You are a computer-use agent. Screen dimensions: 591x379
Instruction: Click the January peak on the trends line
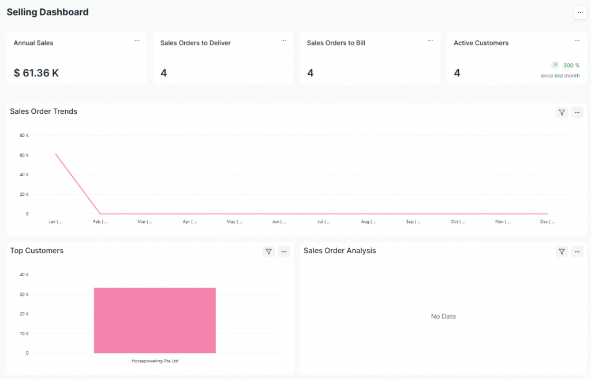(55, 154)
